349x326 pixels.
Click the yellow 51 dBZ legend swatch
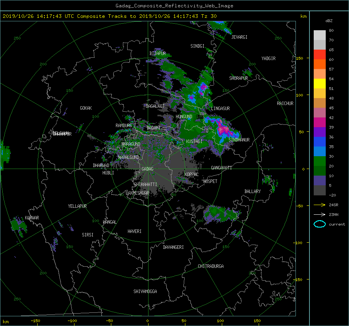click(x=320, y=84)
